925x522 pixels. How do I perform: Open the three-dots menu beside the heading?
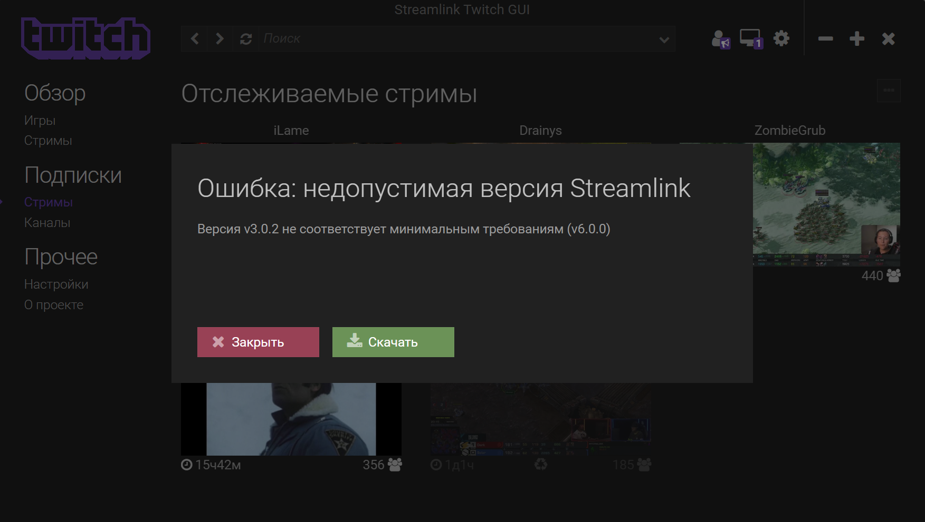[889, 91]
